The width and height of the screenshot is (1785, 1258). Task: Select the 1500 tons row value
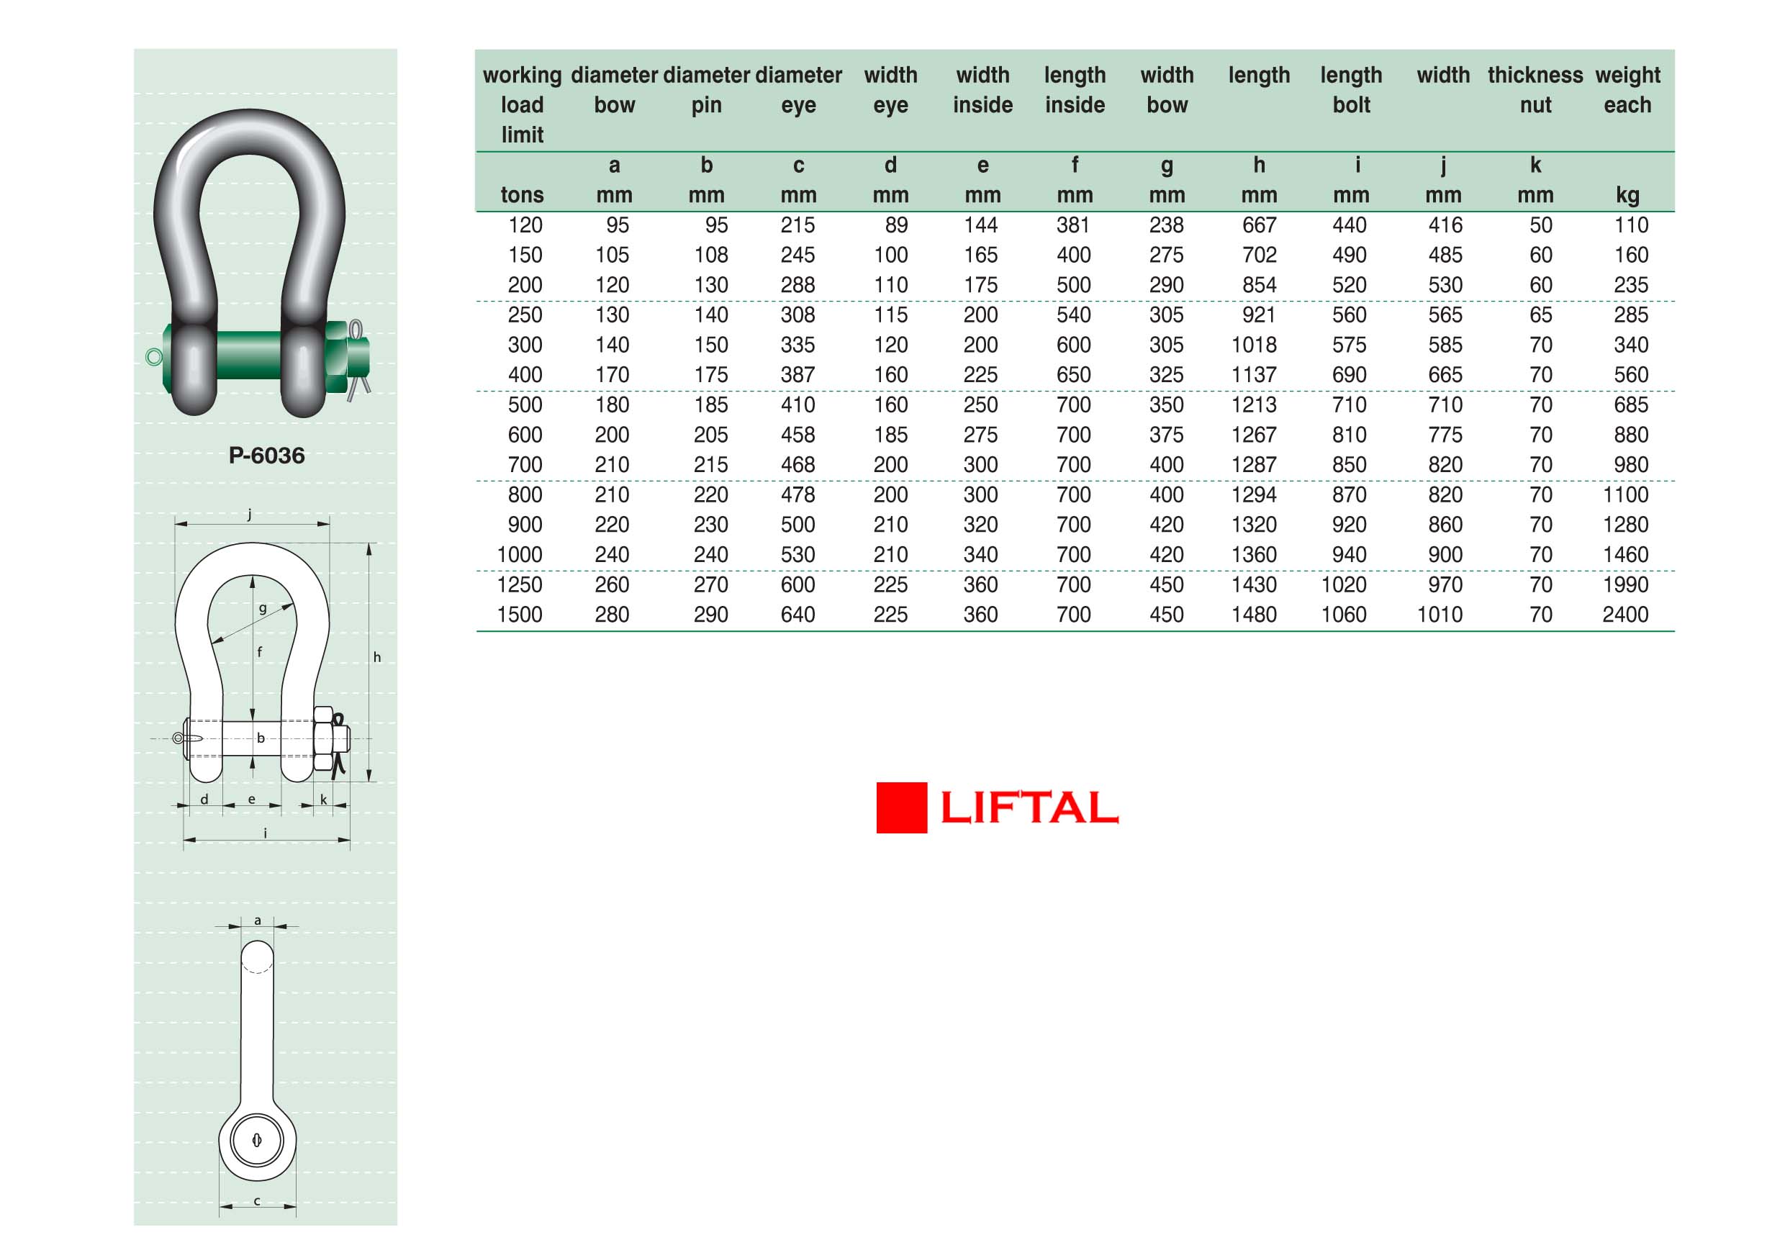pyautogui.click(x=520, y=614)
